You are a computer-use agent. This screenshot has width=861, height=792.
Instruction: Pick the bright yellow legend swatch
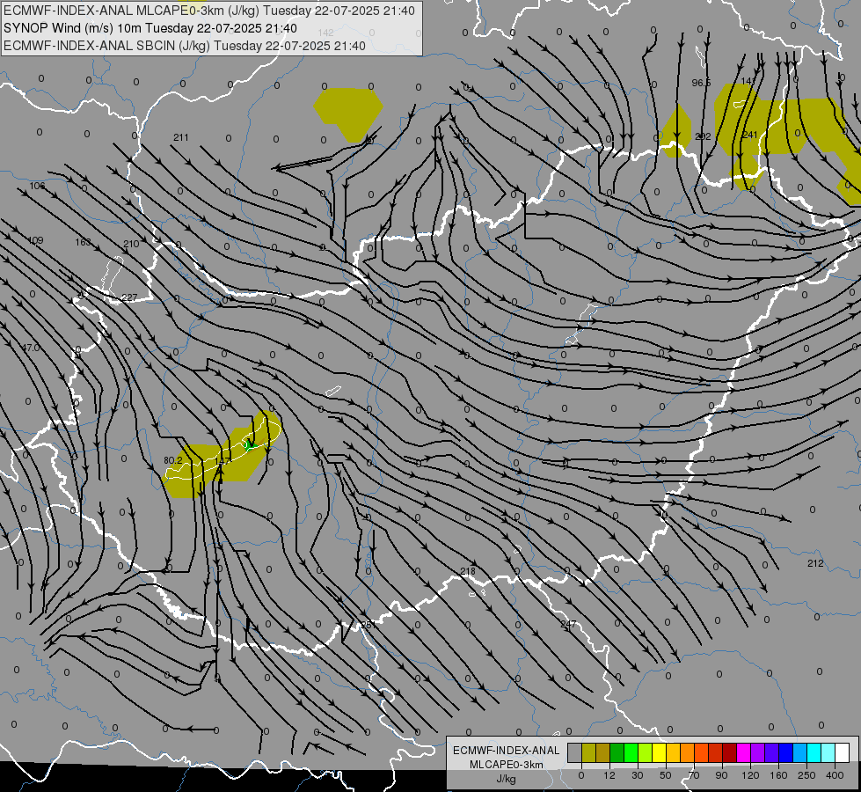[659, 752]
